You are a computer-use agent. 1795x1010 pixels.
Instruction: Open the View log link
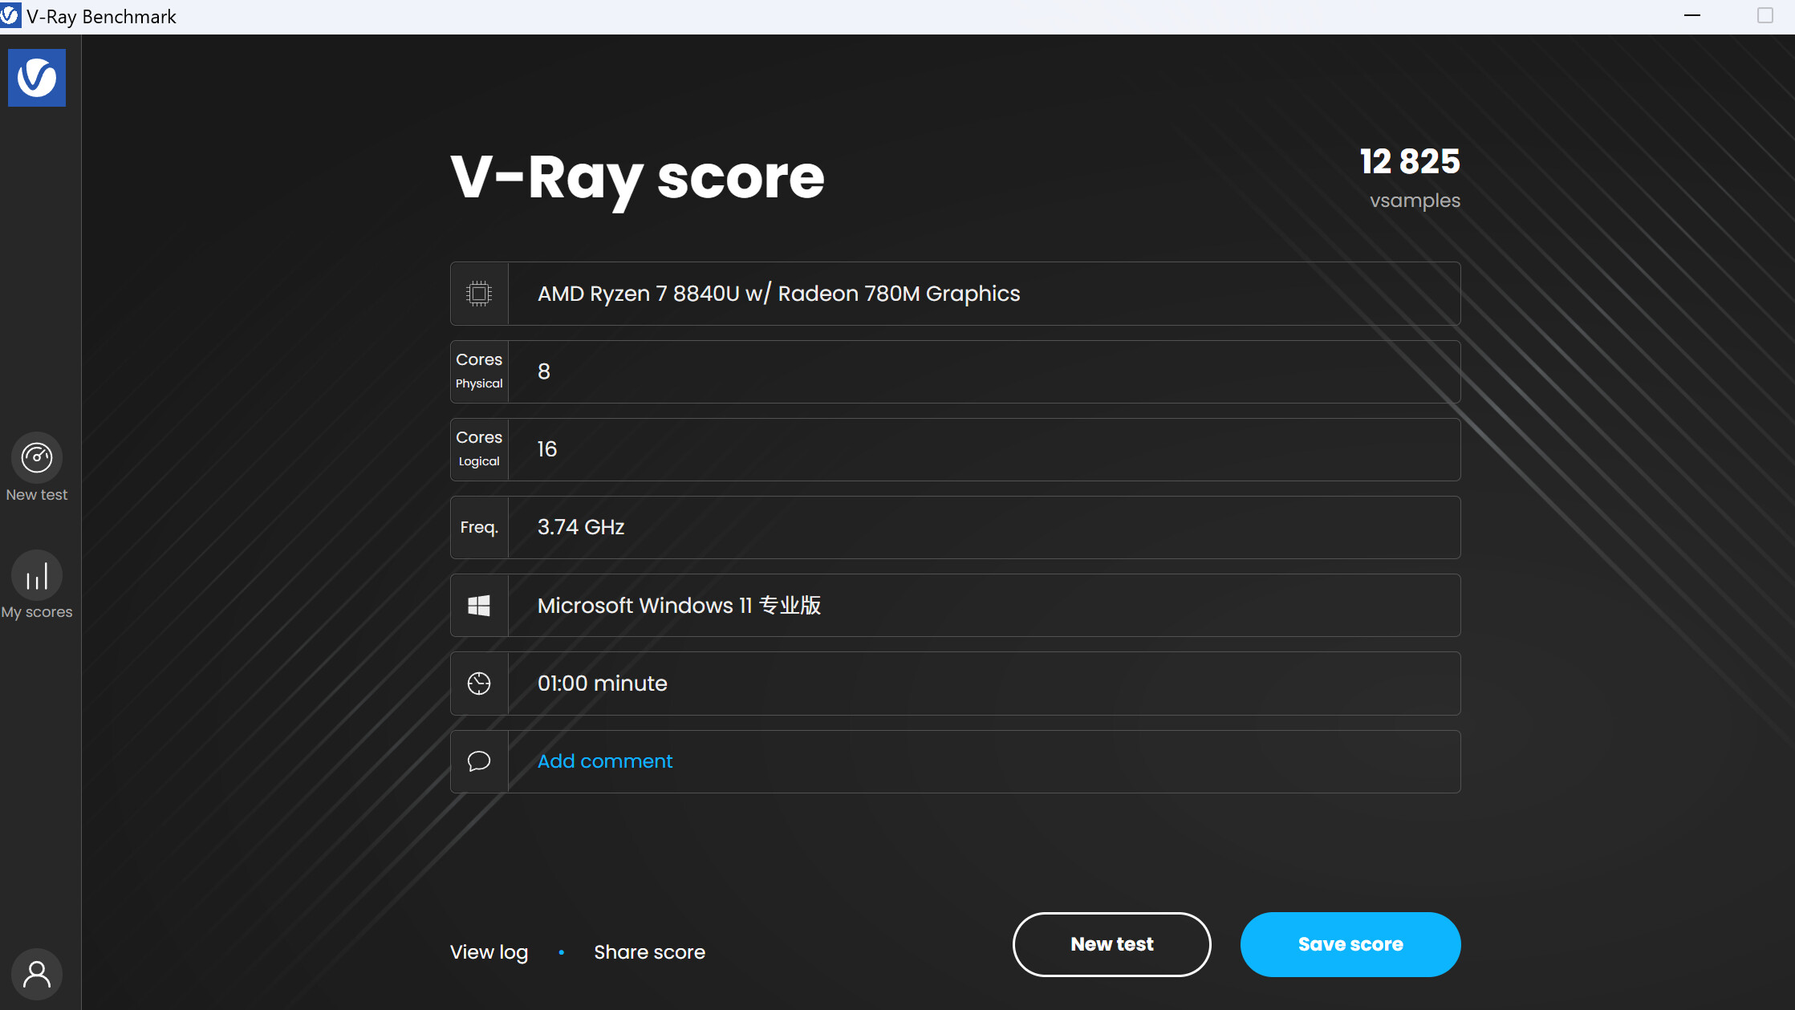[x=489, y=952]
